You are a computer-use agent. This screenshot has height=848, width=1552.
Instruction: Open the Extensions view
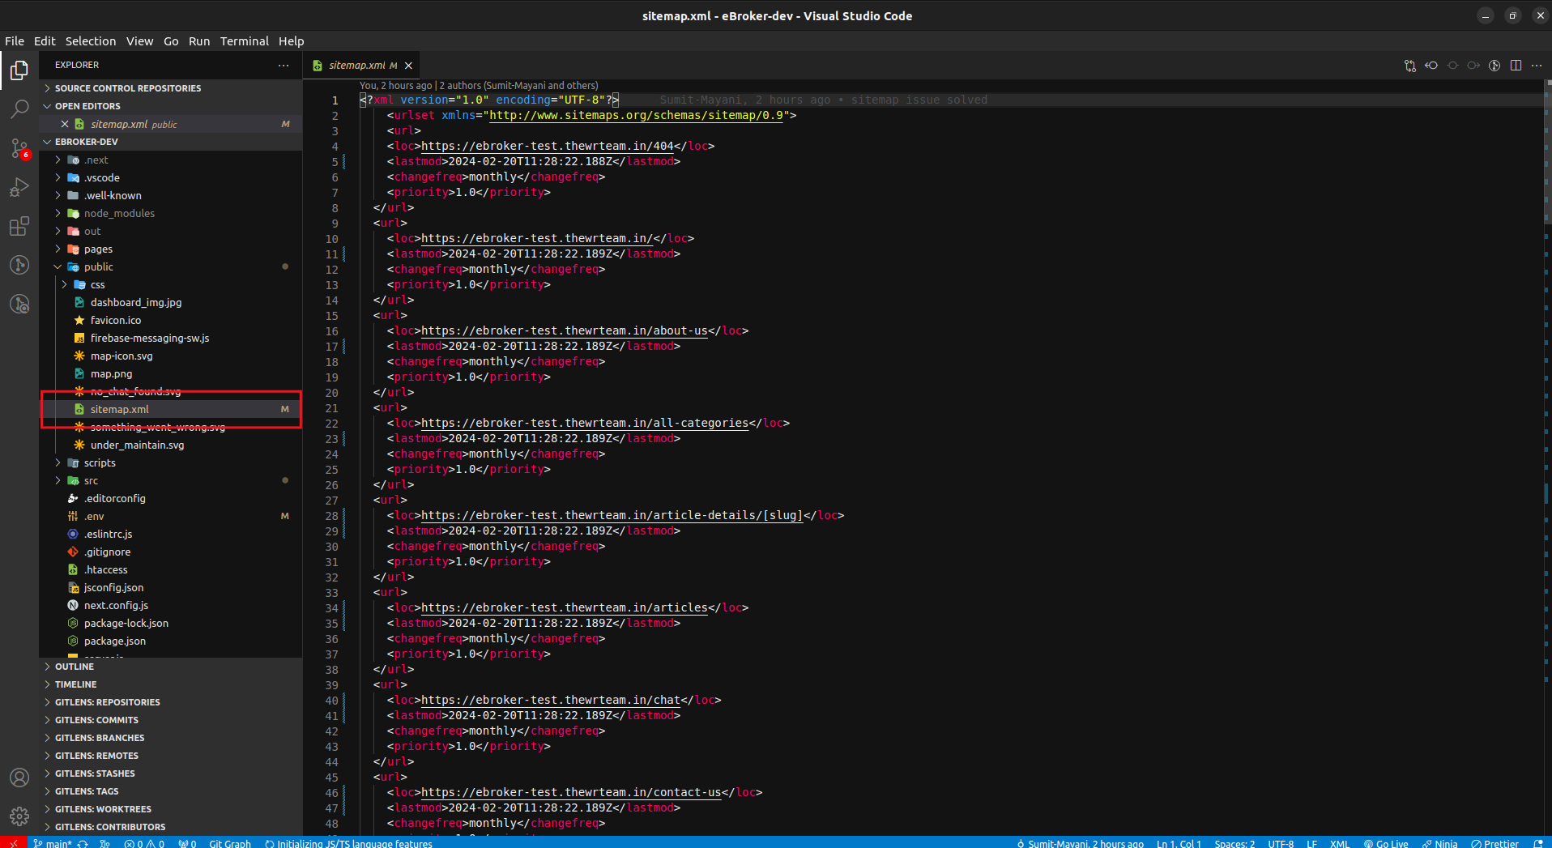[19, 227]
